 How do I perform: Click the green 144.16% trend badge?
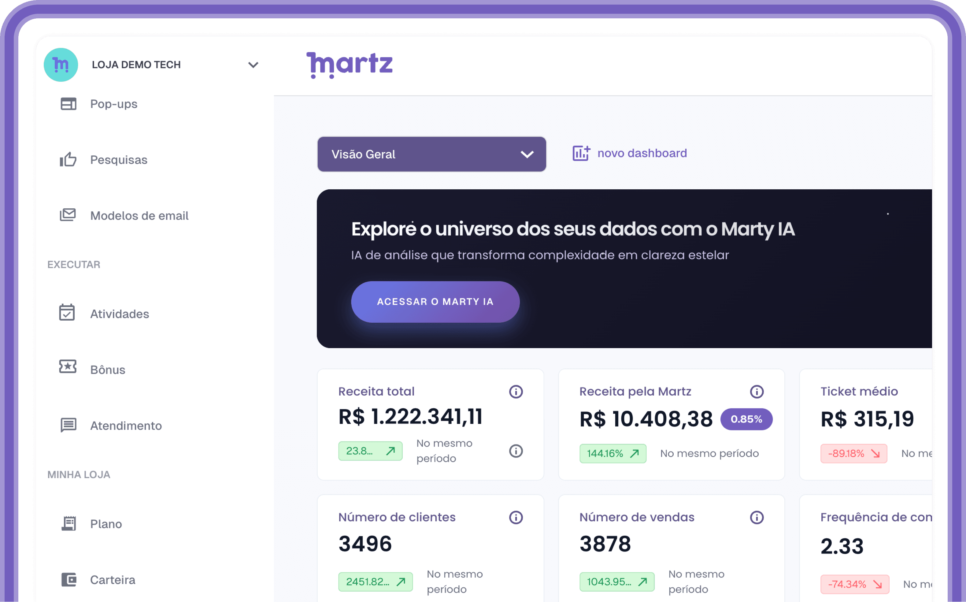(613, 454)
